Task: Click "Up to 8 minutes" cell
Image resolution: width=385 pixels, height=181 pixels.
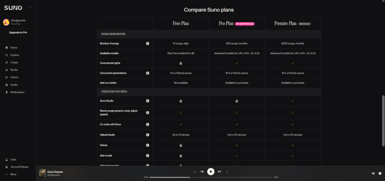Action: coord(181,135)
